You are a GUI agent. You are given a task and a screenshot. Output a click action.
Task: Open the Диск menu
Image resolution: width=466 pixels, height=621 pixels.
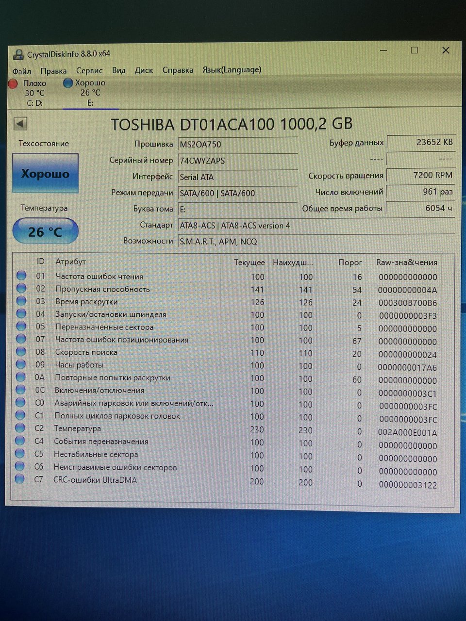pyautogui.click(x=144, y=70)
